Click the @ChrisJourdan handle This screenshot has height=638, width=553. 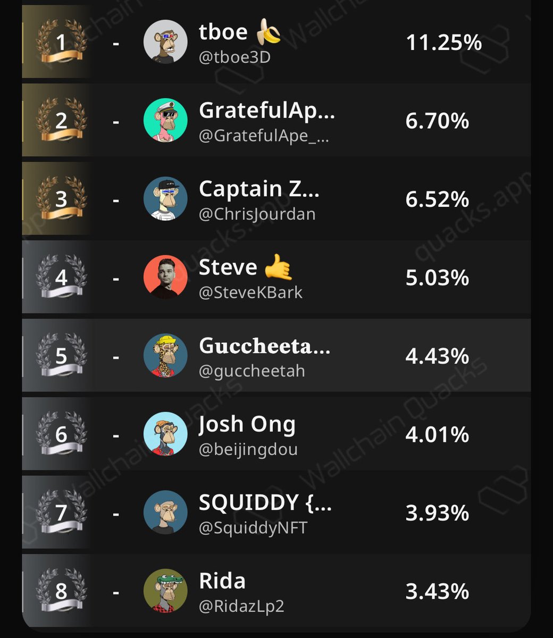click(x=257, y=214)
